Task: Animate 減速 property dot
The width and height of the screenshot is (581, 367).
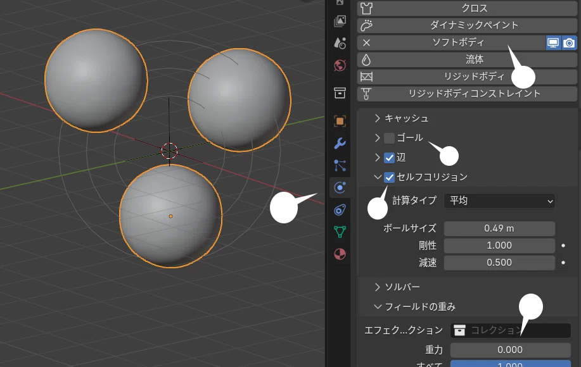Action: (563, 263)
